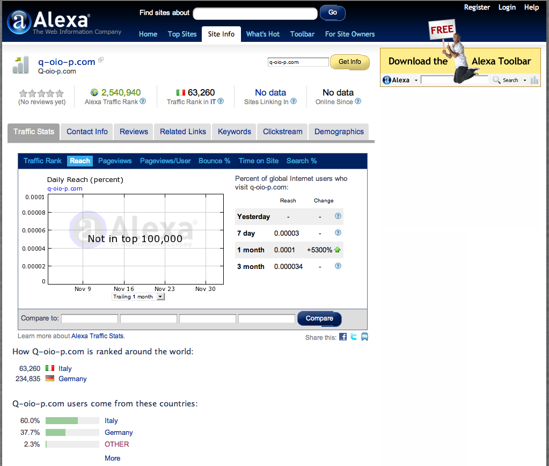Click the OTHER 2.3% bar

point(72,445)
